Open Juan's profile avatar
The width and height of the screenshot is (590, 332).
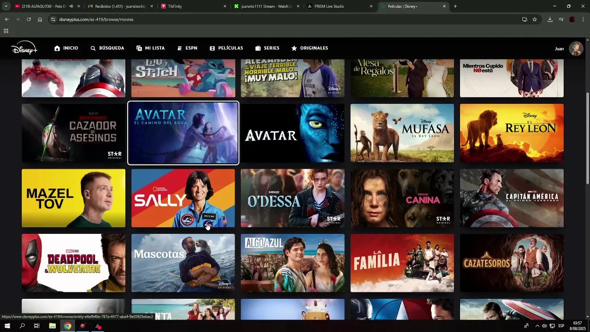tap(576, 48)
